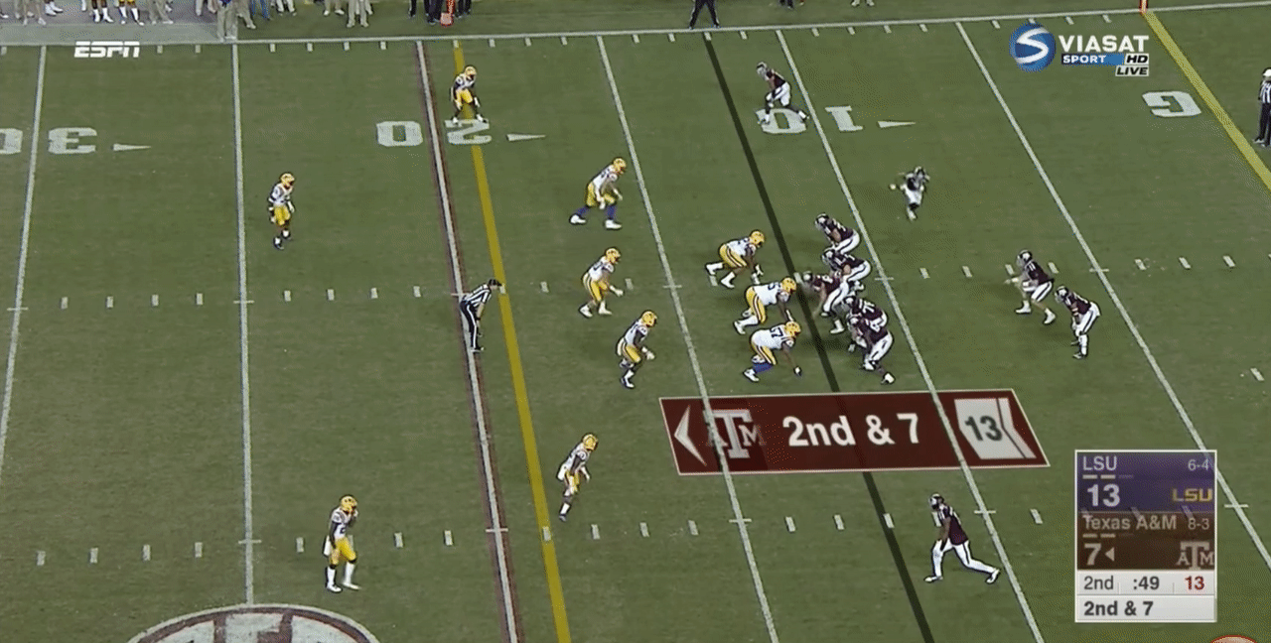Click the LIVE label under Viasat Sport
Viewport: 1271px width, 643px height.
[1131, 71]
